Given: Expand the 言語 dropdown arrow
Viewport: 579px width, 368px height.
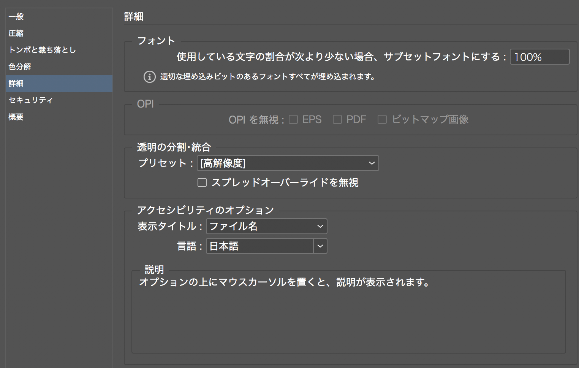Looking at the screenshot, I should coord(320,246).
